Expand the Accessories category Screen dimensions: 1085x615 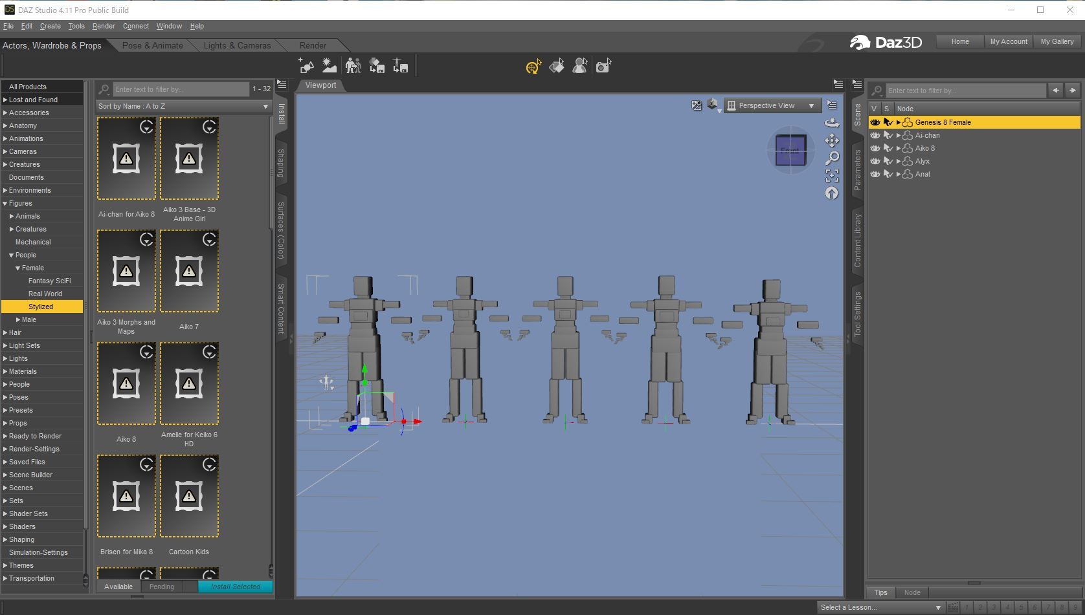click(5, 113)
